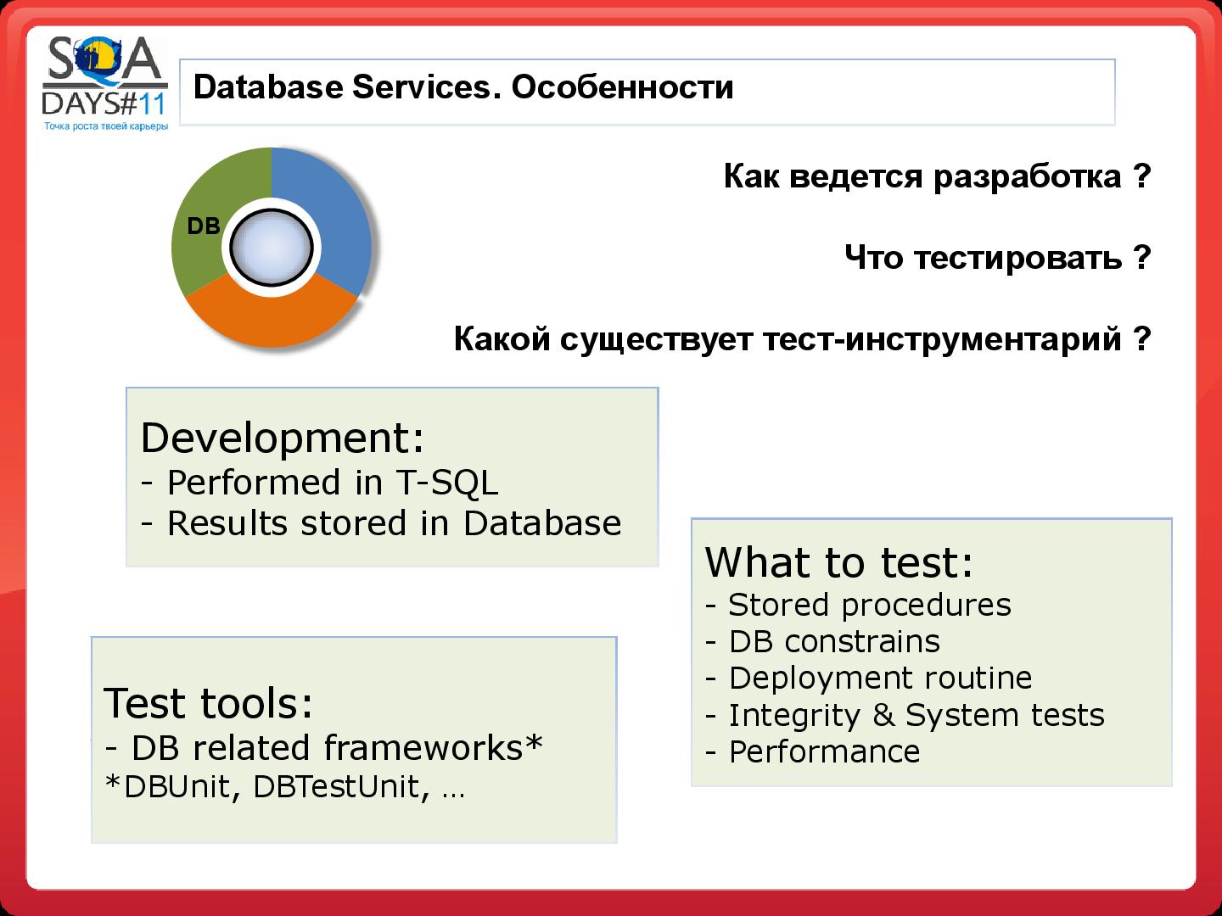Click the question 'Что тестировать ?'
1222x916 pixels.
click(998, 257)
